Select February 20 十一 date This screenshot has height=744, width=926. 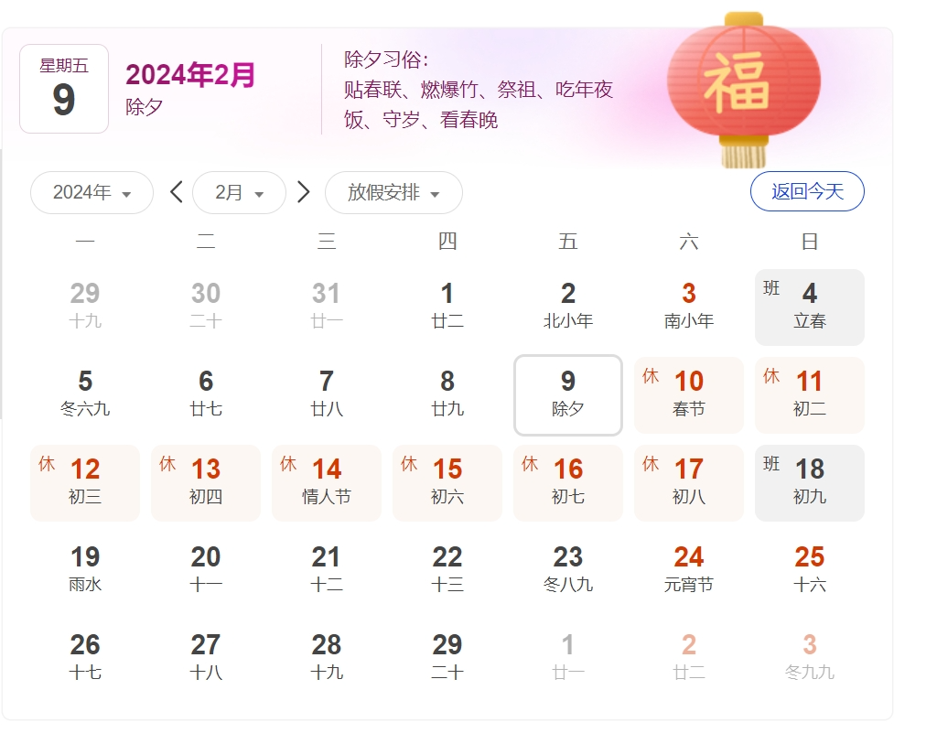pyautogui.click(x=206, y=571)
